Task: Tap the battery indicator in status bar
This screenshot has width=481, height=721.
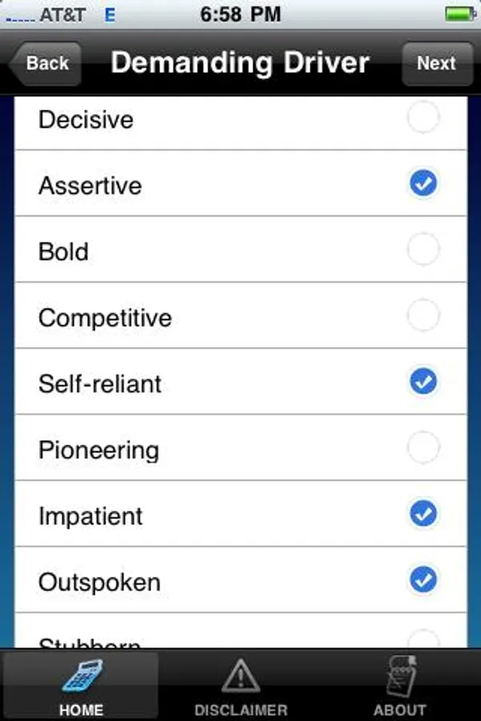Action: pos(460,14)
